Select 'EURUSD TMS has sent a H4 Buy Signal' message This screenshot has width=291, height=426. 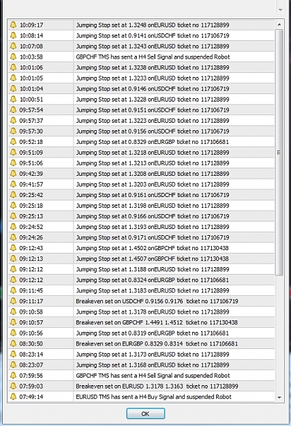point(153,397)
